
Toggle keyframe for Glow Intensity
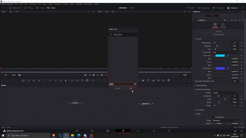(241, 43)
